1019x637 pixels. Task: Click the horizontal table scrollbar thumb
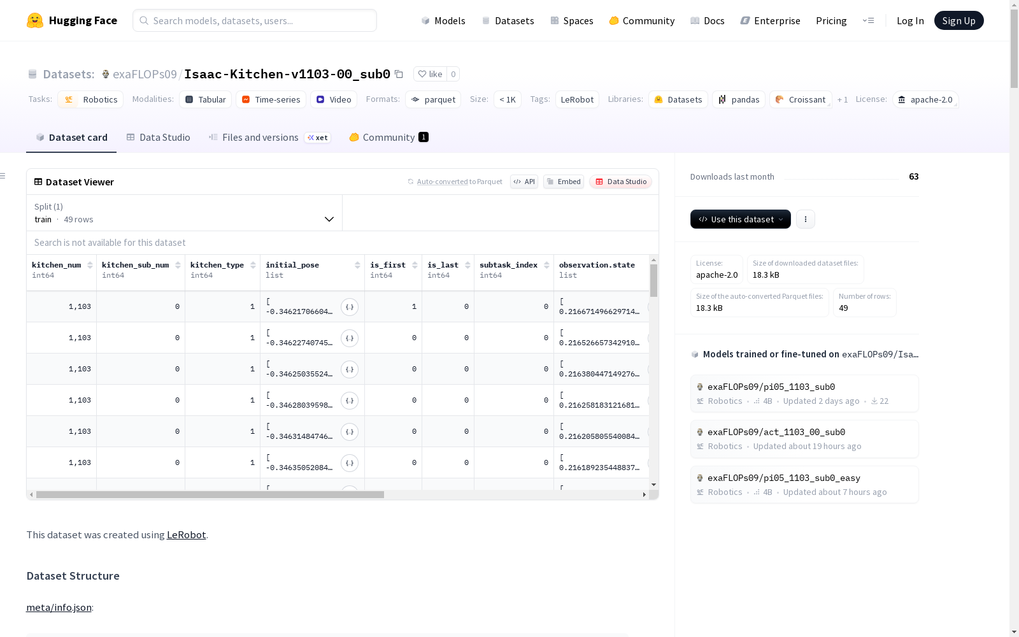pyautogui.click(x=210, y=494)
